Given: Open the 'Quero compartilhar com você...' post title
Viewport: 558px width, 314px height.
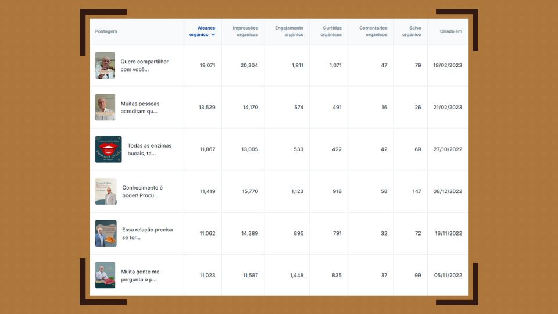Looking at the screenshot, I should point(145,65).
